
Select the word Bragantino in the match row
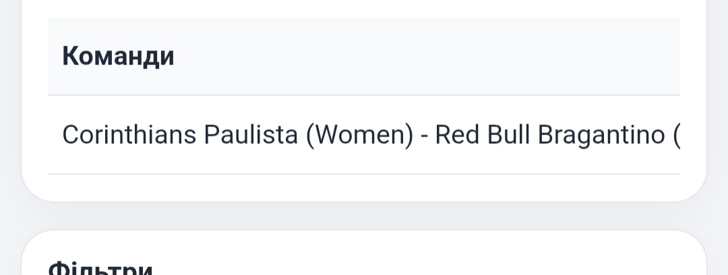[601, 135]
